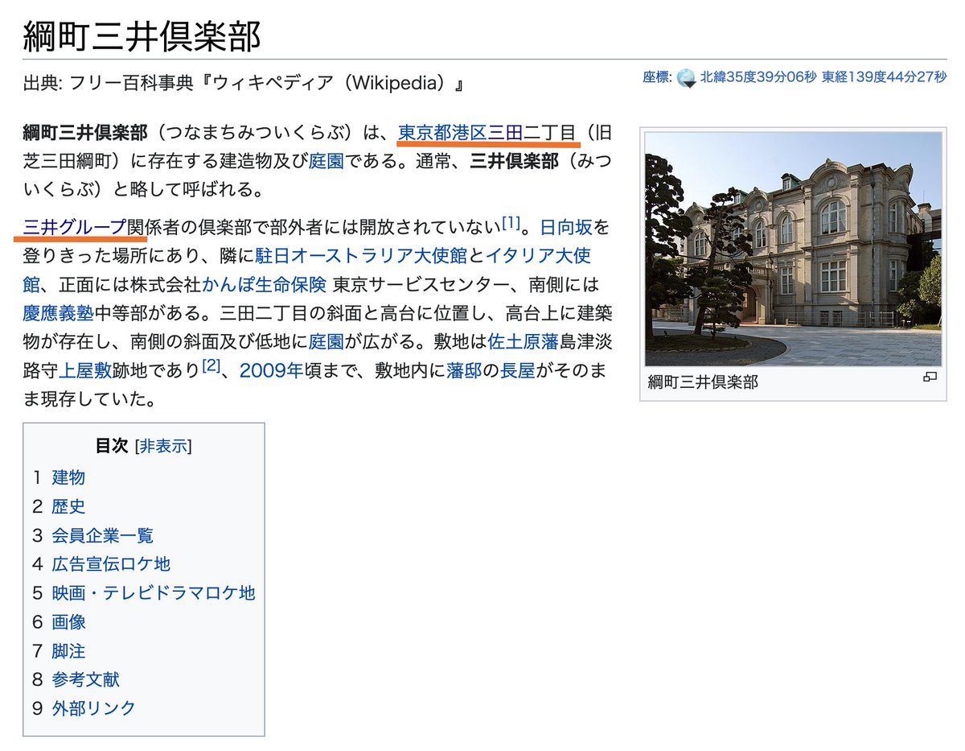Follow the 藩邸 link
The image size is (965, 751).
(x=465, y=371)
